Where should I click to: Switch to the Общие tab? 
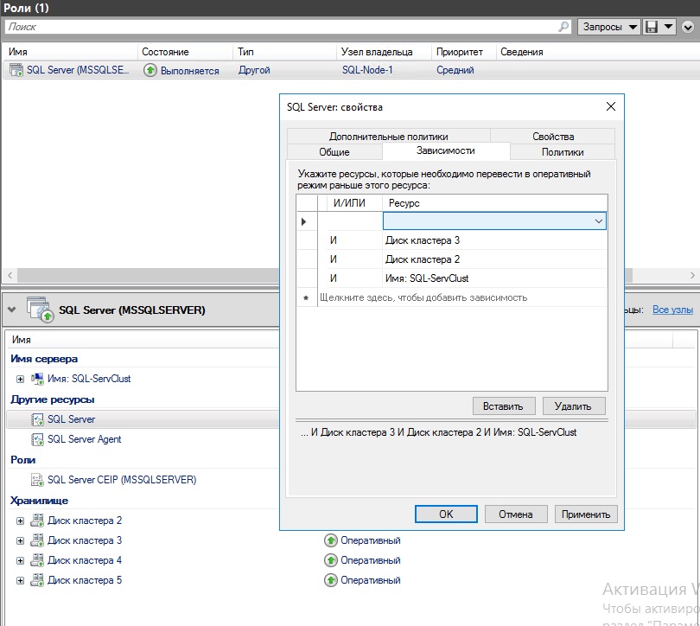334,152
